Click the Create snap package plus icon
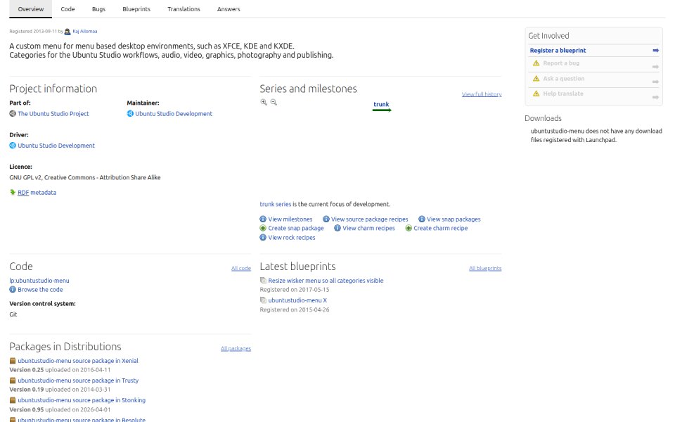The image size is (675, 422). click(263, 228)
